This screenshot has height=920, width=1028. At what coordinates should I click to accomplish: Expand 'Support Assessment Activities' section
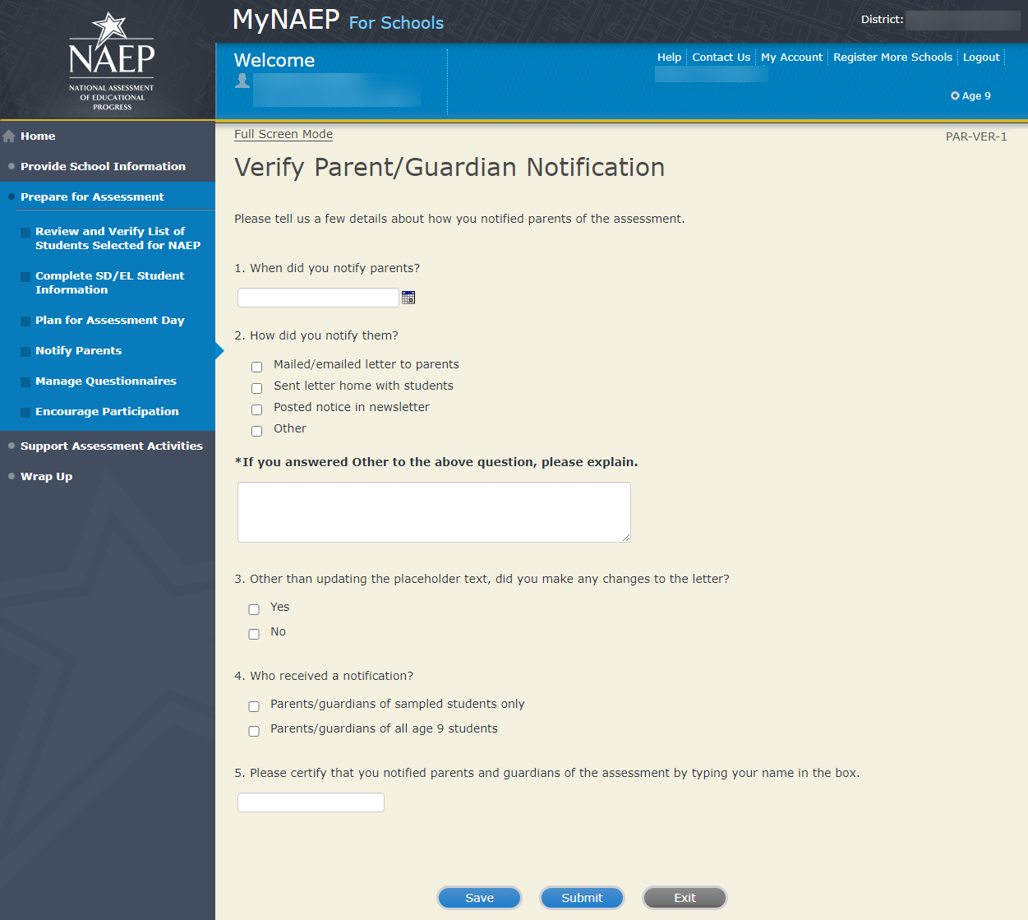[111, 446]
